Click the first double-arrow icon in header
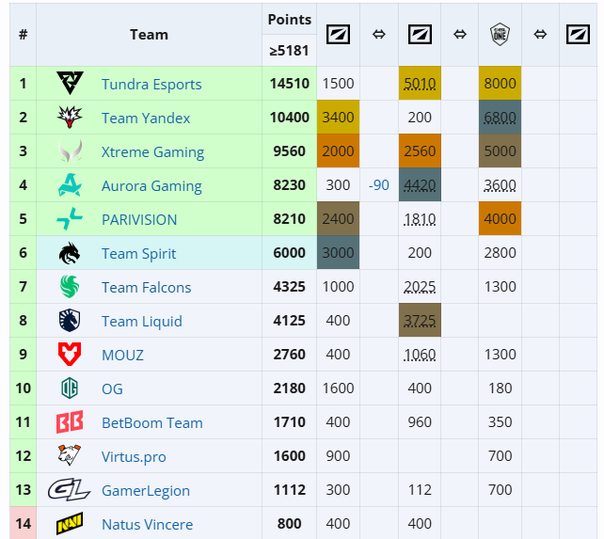Screen dimensions: 604x539 [378, 34]
